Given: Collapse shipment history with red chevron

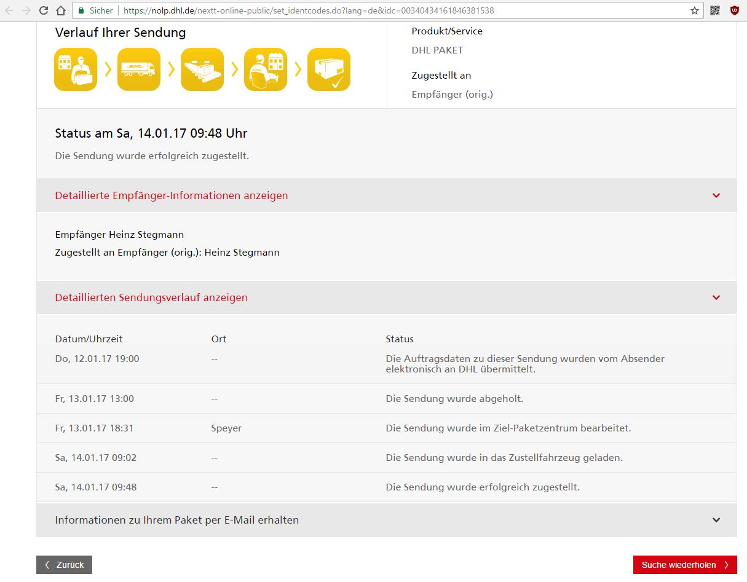Looking at the screenshot, I should coord(716,297).
